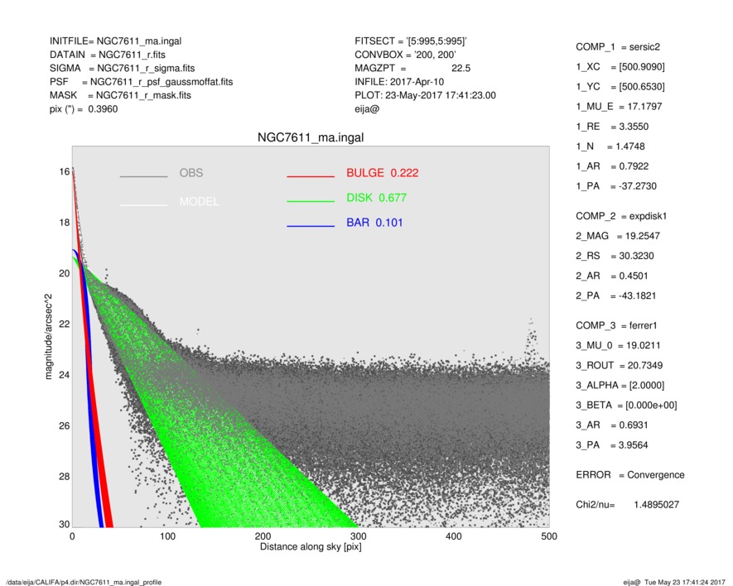Click the FITSECT '[5:995,5:995]' text
This screenshot has width=733, height=586.
[411, 41]
